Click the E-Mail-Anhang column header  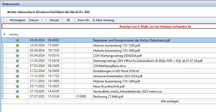pyautogui.click(x=104, y=20)
